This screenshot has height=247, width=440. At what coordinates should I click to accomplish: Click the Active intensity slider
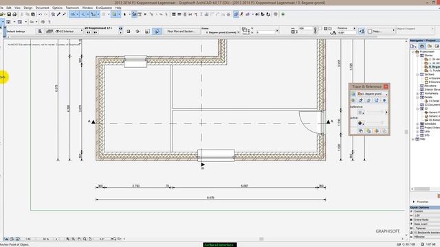(x=376, y=122)
